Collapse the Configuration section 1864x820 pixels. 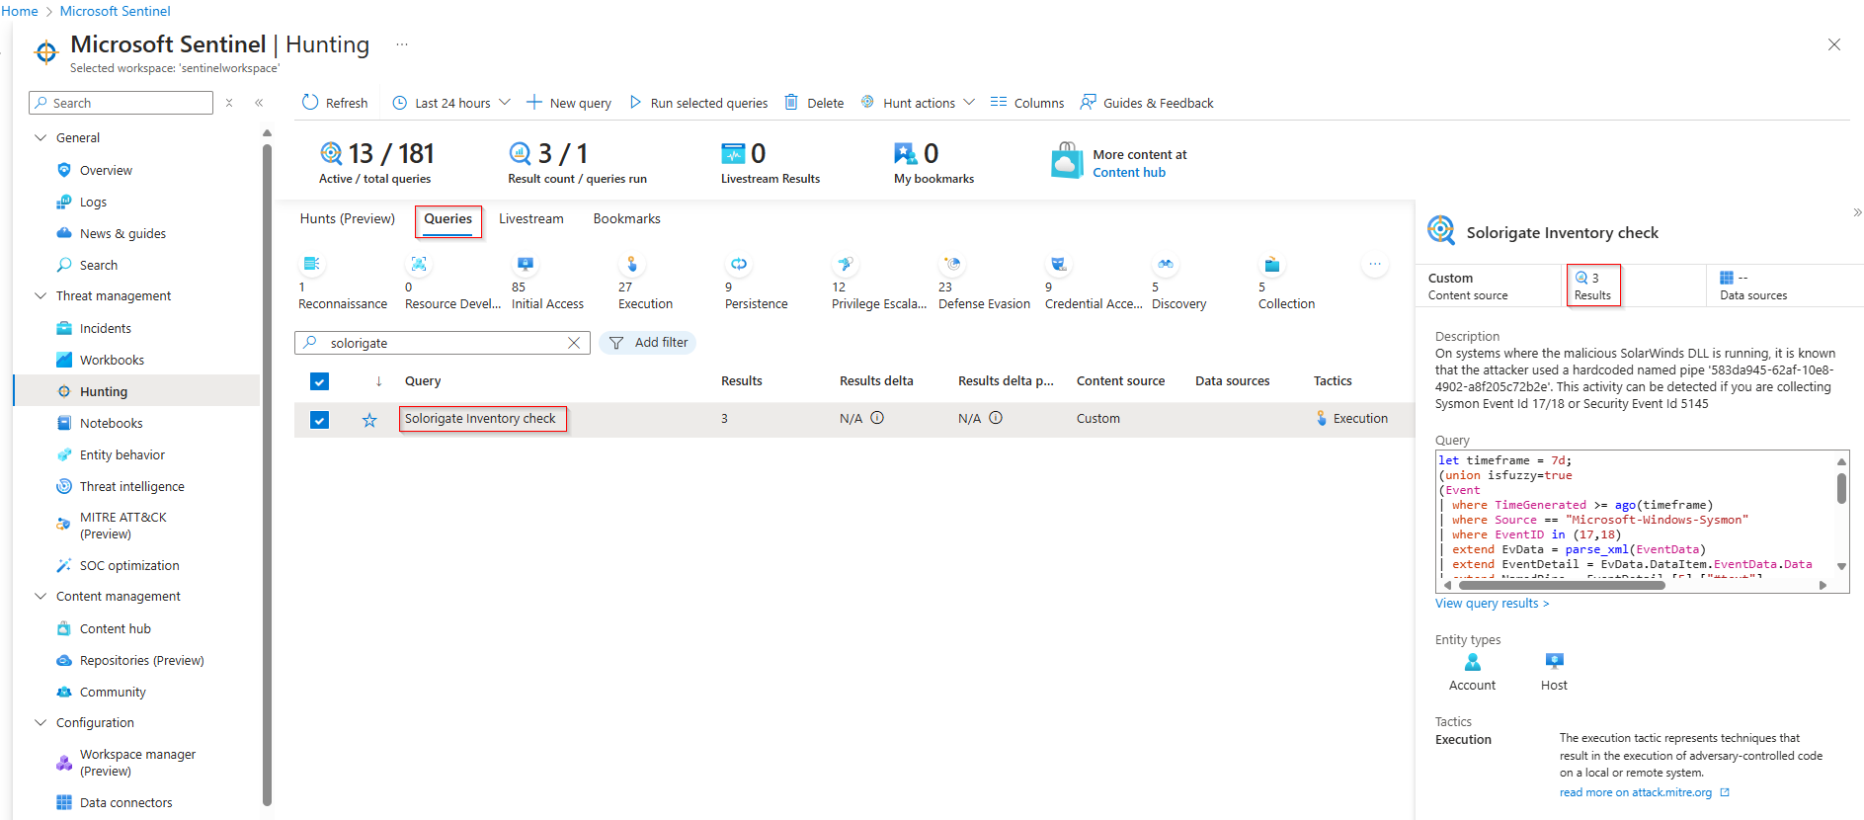tap(41, 722)
